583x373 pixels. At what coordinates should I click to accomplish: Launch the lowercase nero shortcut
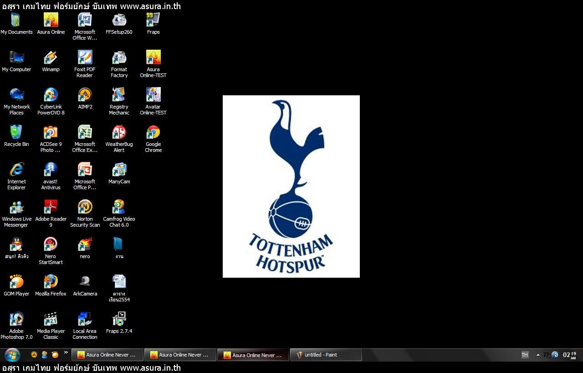pos(85,248)
